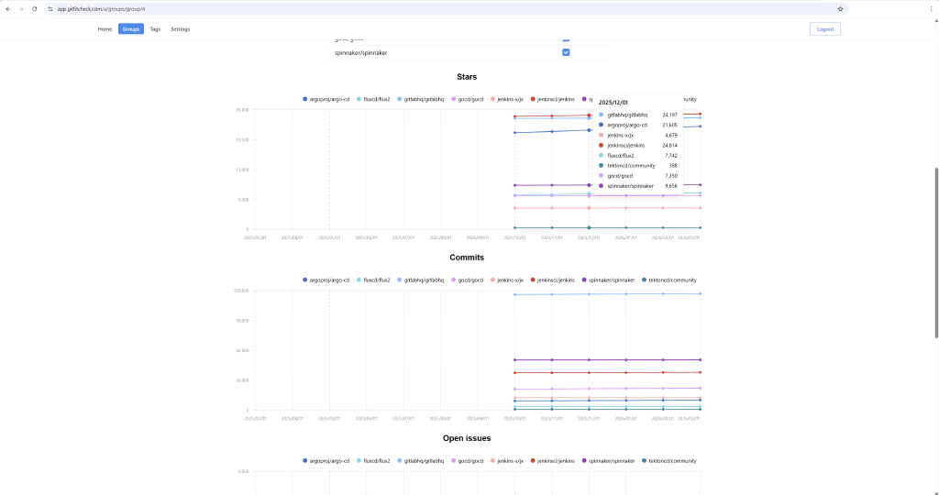Reload the page with the refresh icon

pos(34,9)
